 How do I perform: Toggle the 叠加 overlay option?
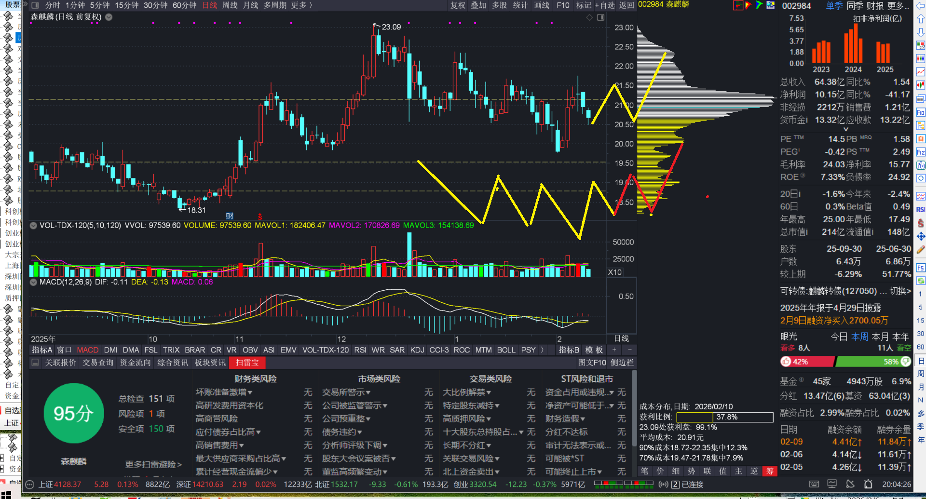click(x=478, y=5)
